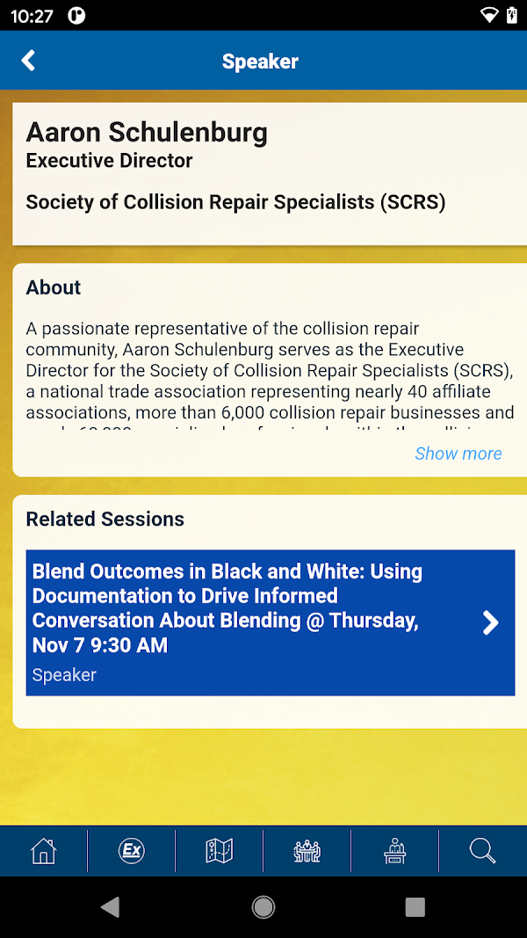Open the sessions meeting-table icon
The height and width of the screenshot is (938, 527).
coord(307,850)
